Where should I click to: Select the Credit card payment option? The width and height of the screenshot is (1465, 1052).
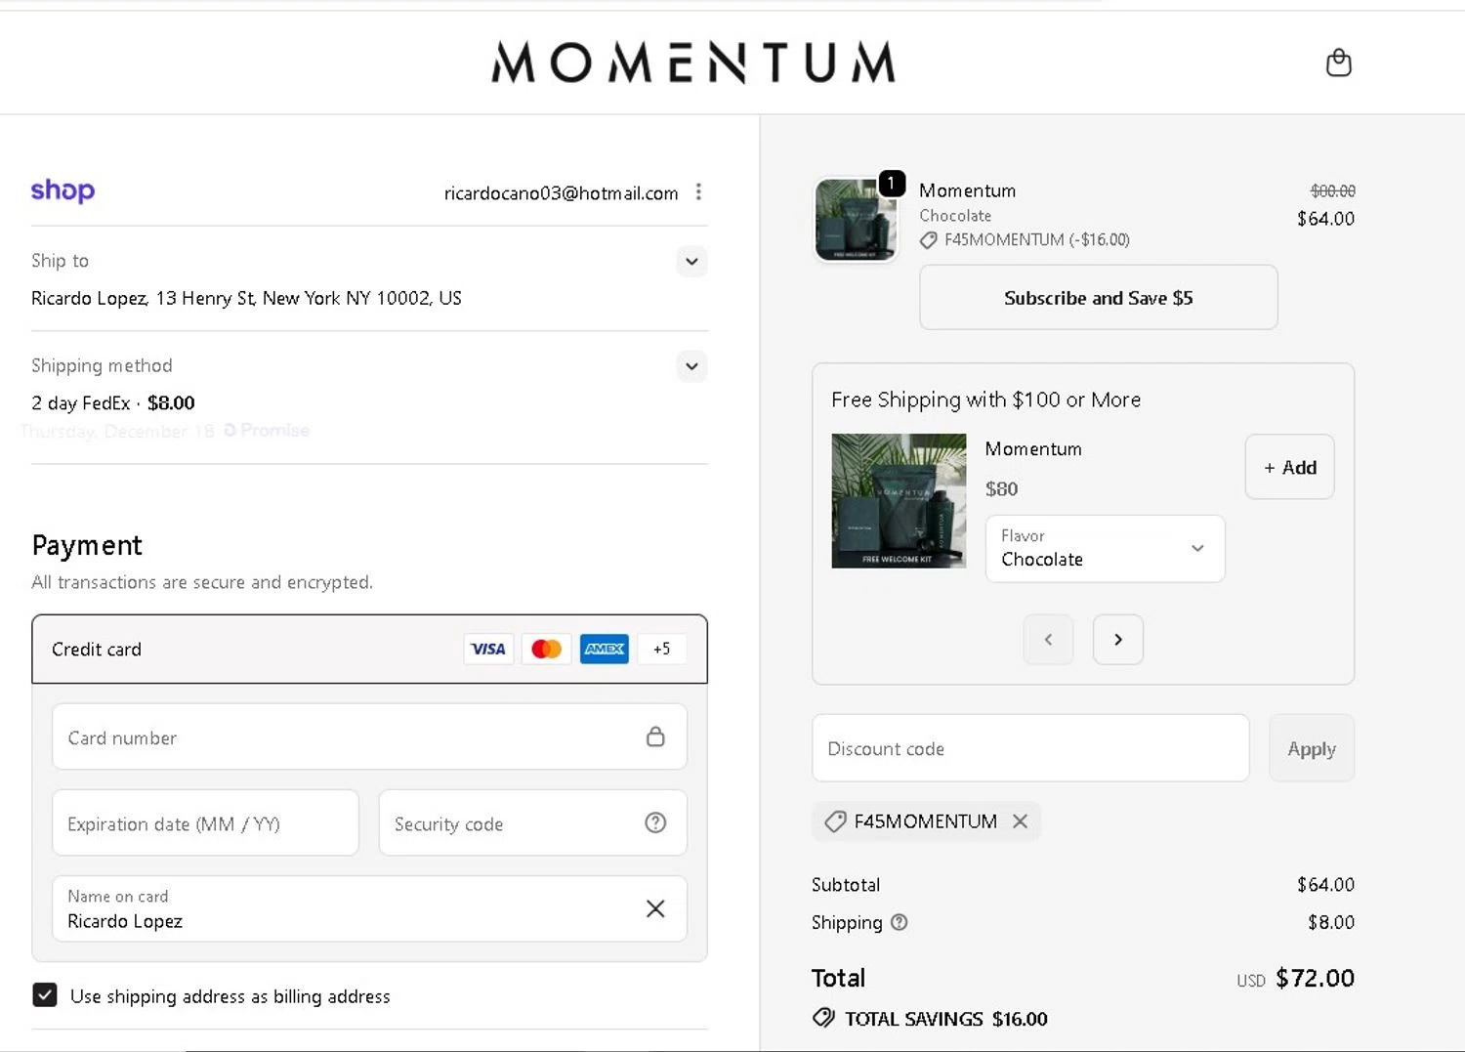pos(369,649)
